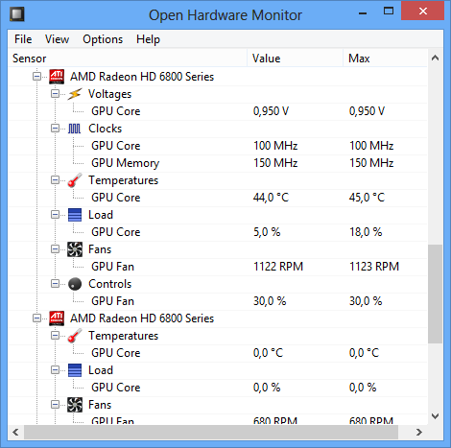The width and height of the screenshot is (451, 448).
Task: Select GPU Core row showing 0,0 °C
Action: (218, 353)
